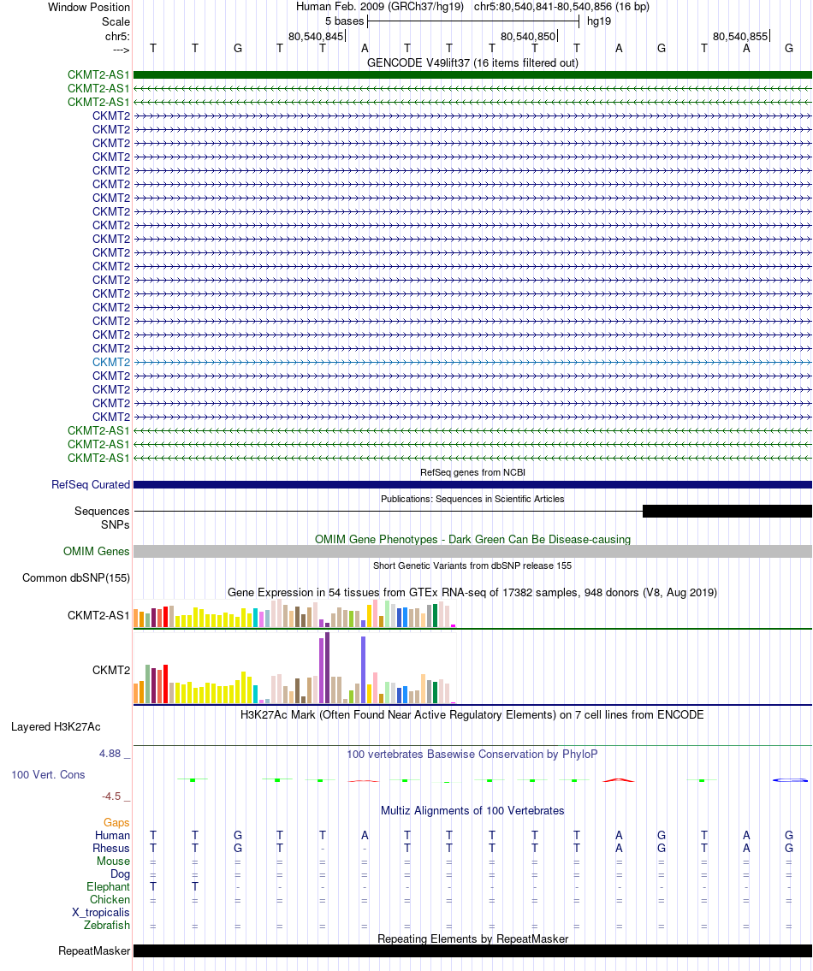Click the blue PhyloP marker at far right
Viewport: 813px width, 971px height.
coord(791,780)
